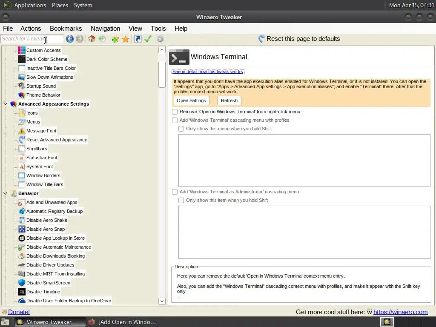The height and width of the screenshot is (327, 436).
Task: Select Disable Driver Updates item
Action: (50, 265)
